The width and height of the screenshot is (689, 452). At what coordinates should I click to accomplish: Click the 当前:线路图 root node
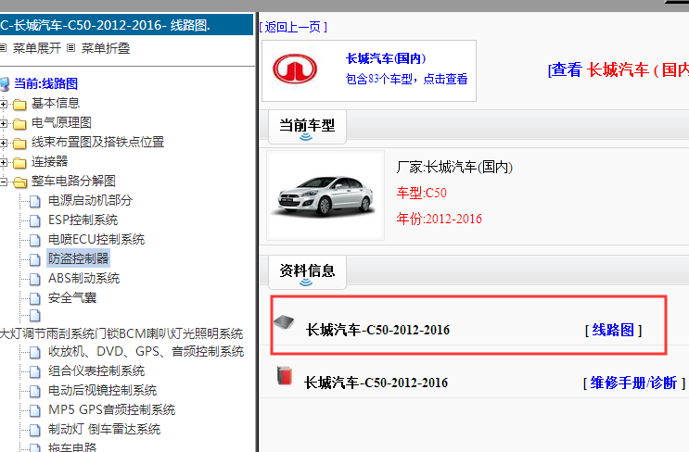(x=45, y=83)
